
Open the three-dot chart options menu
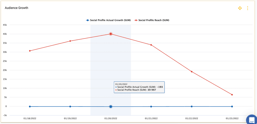click(247, 8)
